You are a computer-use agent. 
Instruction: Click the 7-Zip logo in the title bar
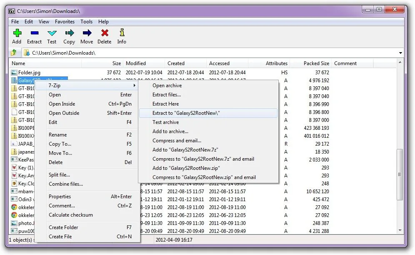tap(12, 11)
